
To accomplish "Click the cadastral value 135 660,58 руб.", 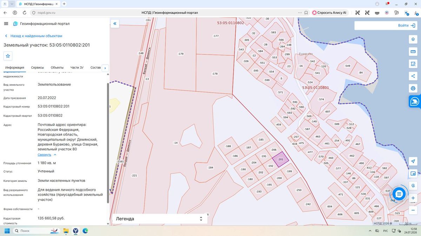I will click(x=51, y=218).
